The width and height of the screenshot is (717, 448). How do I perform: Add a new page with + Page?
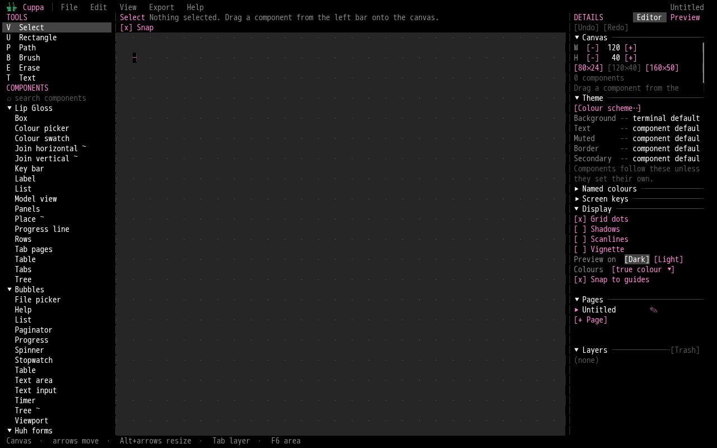point(590,320)
